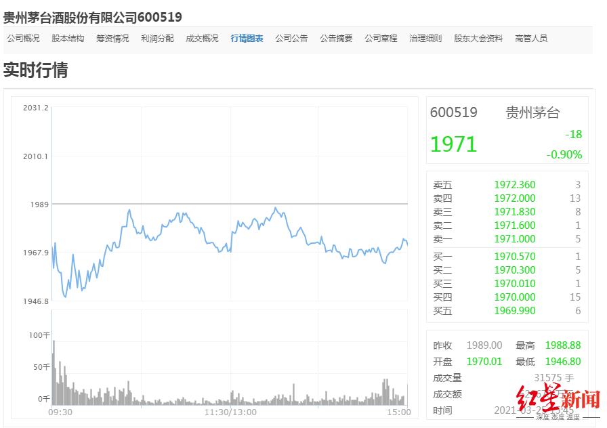607x428 pixels.
Task: Click the 11:30/13:00 time axis label
Action: tap(230, 412)
